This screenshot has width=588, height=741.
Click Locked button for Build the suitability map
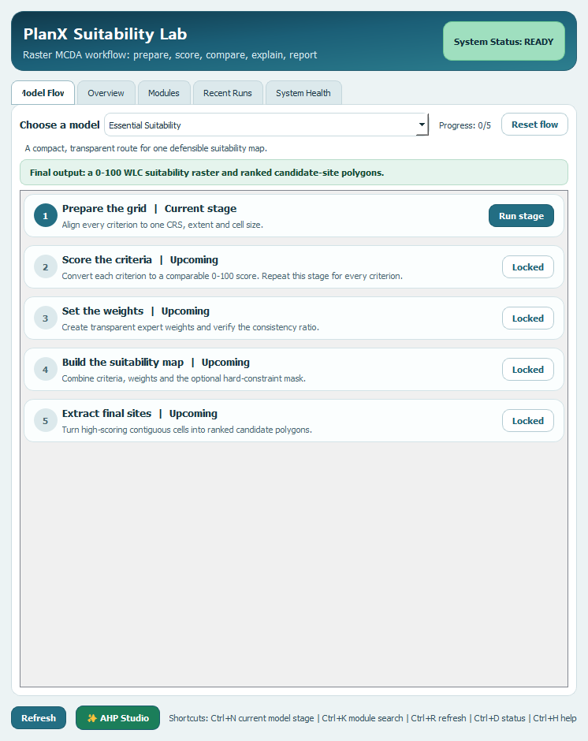[528, 370]
